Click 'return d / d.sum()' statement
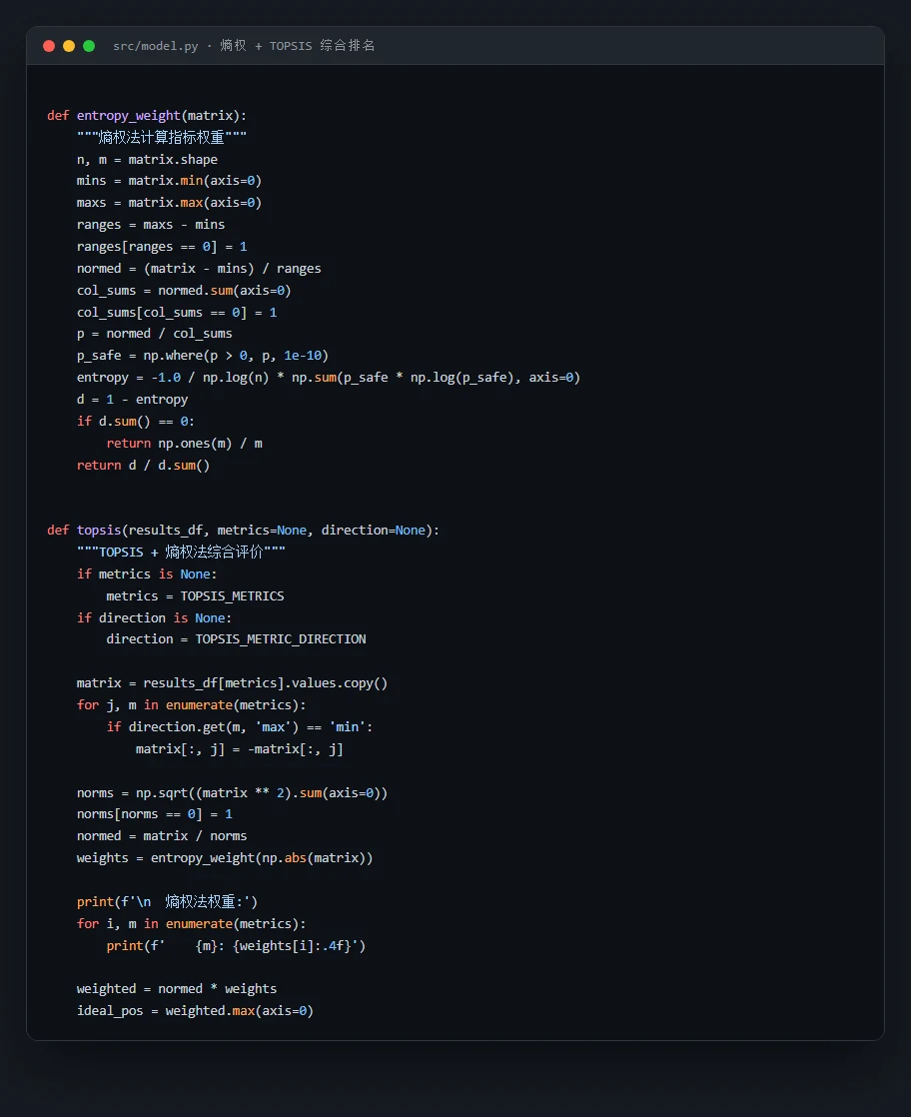 (143, 466)
